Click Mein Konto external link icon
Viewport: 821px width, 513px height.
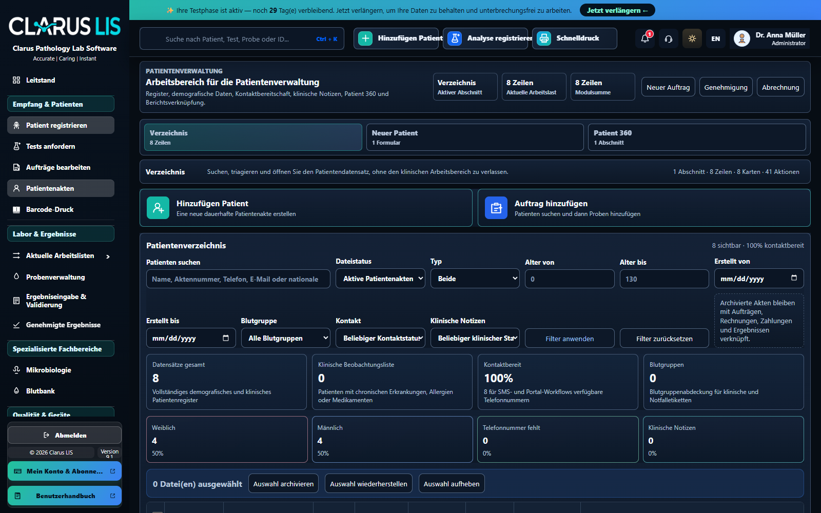(112, 471)
